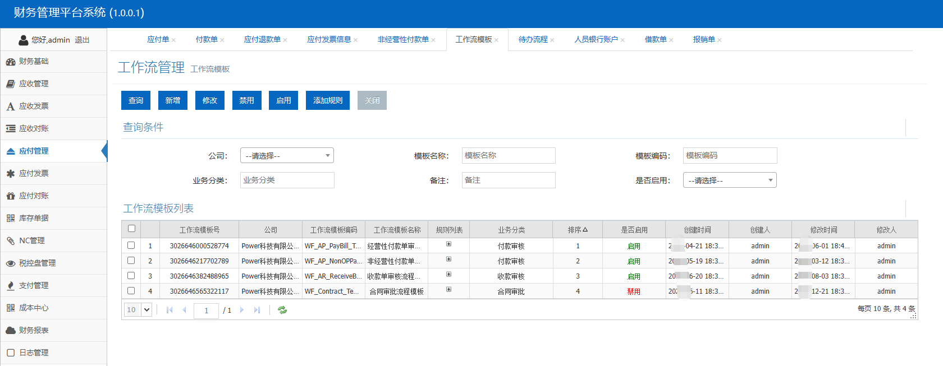Expand rule list icon for row 1
This screenshot has width=943, height=366.
448,244
